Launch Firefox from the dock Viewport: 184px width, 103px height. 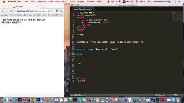(29, 100)
